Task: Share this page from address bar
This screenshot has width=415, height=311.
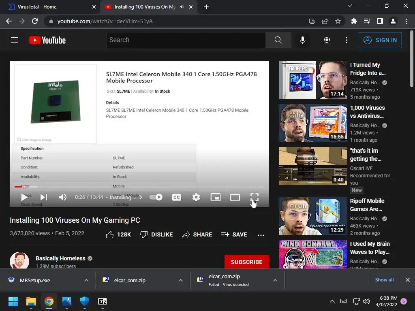Action: (x=325, y=21)
